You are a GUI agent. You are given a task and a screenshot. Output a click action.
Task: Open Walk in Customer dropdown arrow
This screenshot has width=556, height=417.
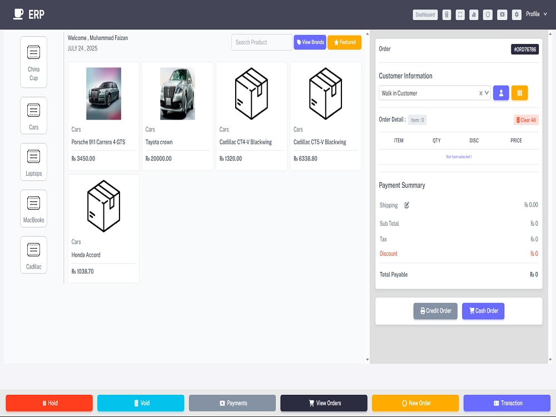click(x=487, y=93)
